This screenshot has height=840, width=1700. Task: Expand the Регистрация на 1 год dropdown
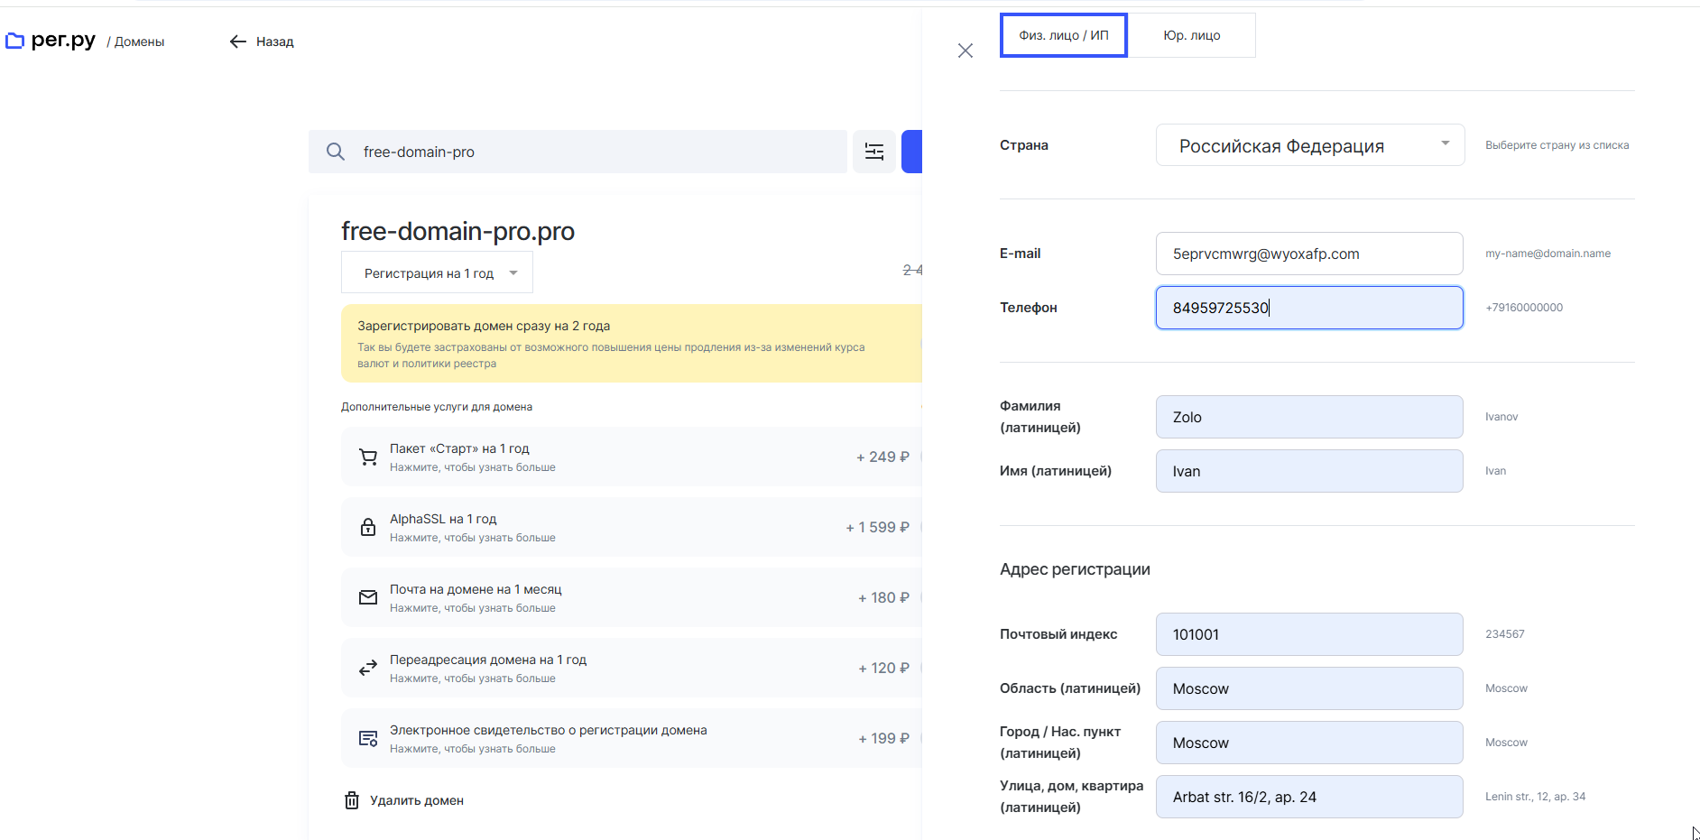click(x=437, y=273)
